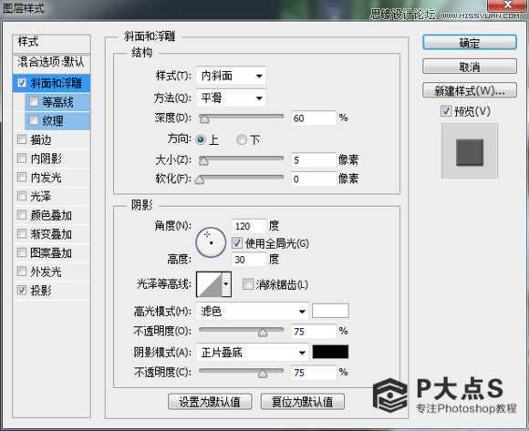Click shadow opacity(C) field 75
The width and height of the screenshot is (529, 431).
pyautogui.click(x=314, y=373)
